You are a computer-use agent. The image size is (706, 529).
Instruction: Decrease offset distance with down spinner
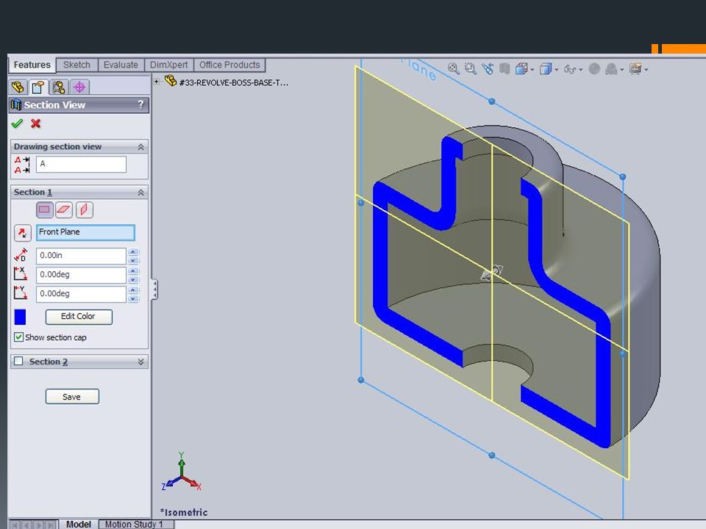coord(133,260)
